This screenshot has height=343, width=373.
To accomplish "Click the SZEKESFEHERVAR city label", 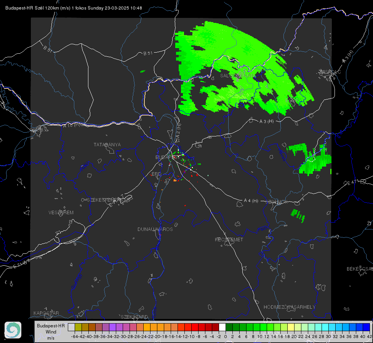I will [x=108, y=200].
